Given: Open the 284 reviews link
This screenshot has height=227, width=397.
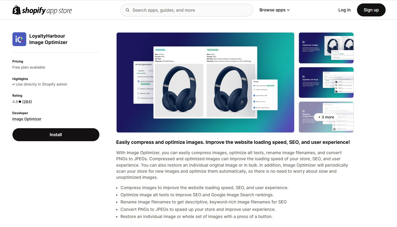Looking at the screenshot, I should [27, 102].
